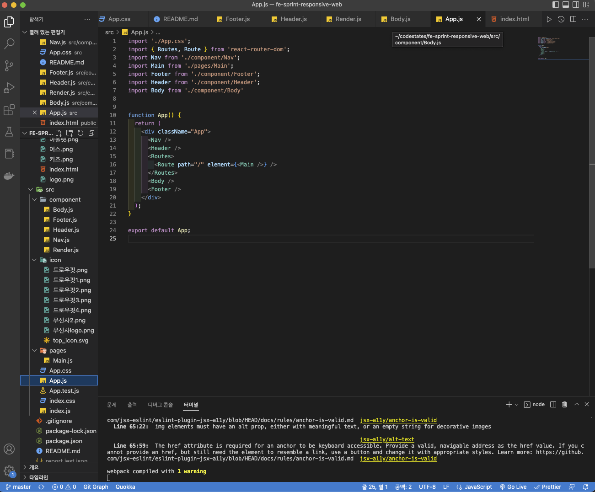
Task: Toggle the bottom panel layout button
Action: (x=566, y=5)
